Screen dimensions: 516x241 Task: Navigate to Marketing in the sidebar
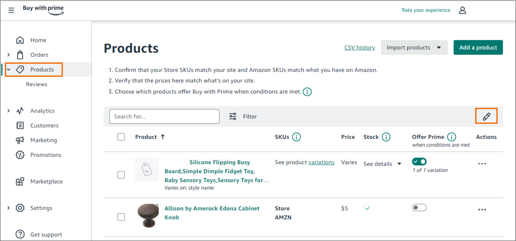click(44, 140)
